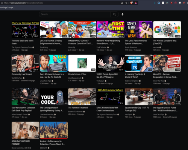Click verified badge beside Ivan Djuric
Image resolution: width=188 pixels, height=150 pixels.
pos(134,114)
